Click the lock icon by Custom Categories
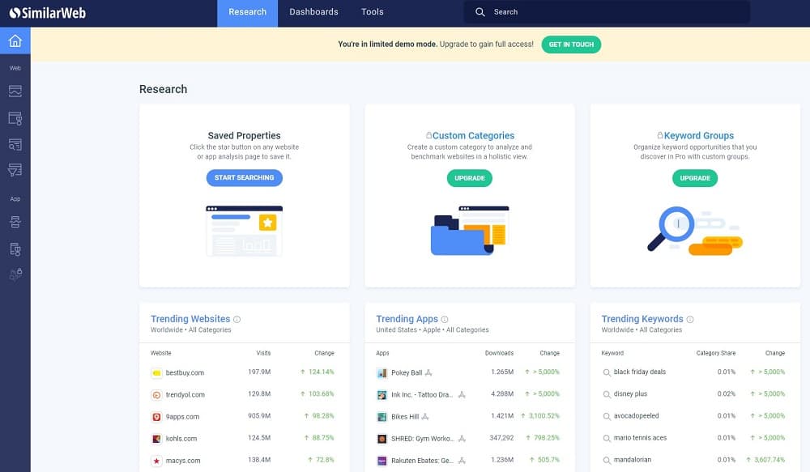Screen dimensions: 810x472 click(x=428, y=135)
